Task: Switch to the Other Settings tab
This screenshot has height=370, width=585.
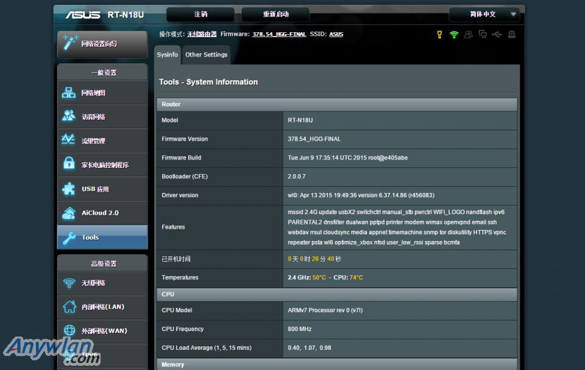Action: pos(207,55)
